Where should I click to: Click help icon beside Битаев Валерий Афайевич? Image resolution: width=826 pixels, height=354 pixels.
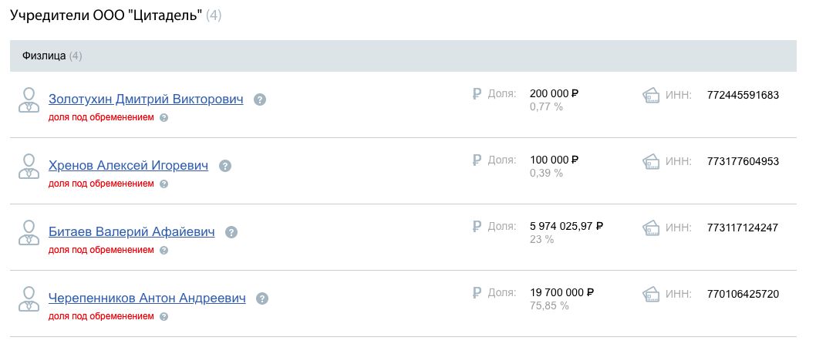click(231, 232)
